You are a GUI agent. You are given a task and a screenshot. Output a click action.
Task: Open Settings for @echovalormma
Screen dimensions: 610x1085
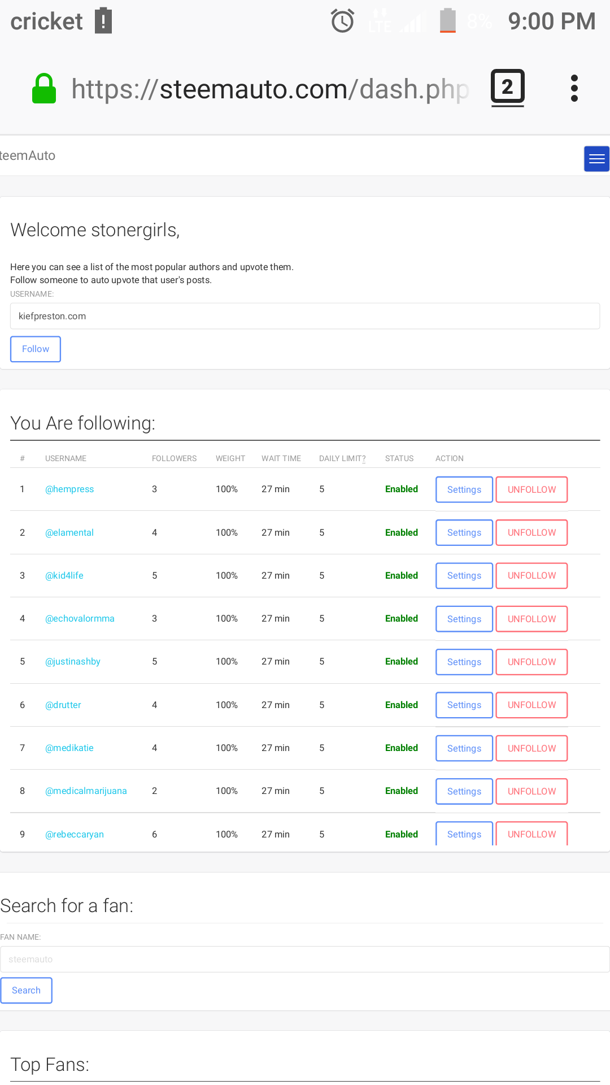464,619
